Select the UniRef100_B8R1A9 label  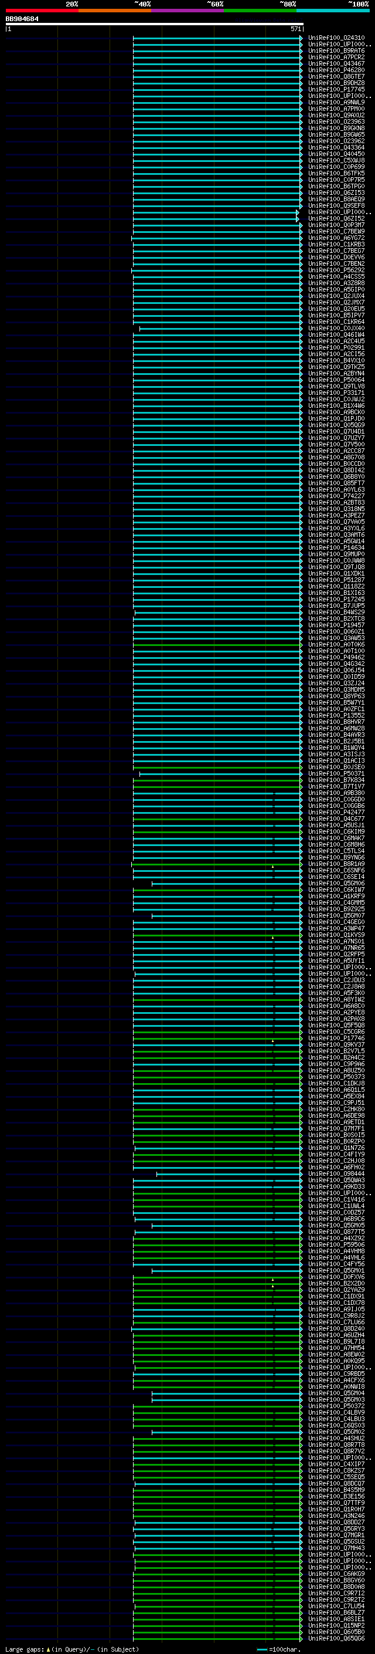[336, 864]
